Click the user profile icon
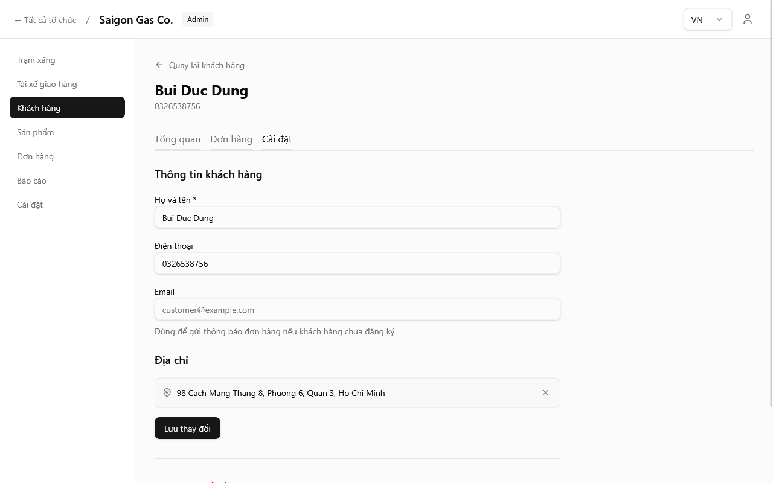Image resolution: width=773 pixels, height=483 pixels. pyautogui.click(x=748, y=19)
